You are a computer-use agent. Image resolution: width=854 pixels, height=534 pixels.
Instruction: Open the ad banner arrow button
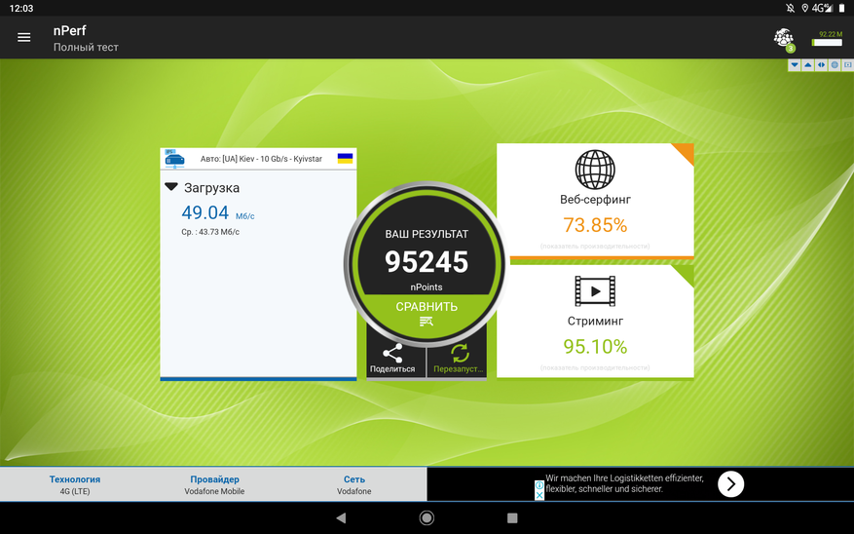(x=731, y=484)
